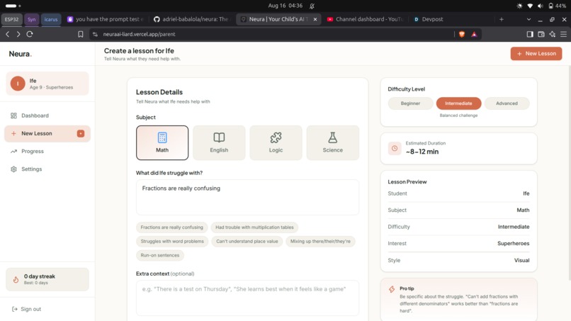Open Progress in the sidebar

pos(47,151)
